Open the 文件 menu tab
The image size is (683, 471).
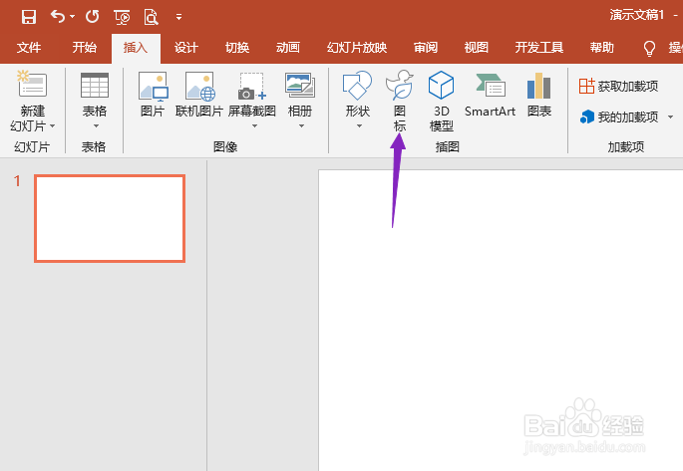[29, 47]
